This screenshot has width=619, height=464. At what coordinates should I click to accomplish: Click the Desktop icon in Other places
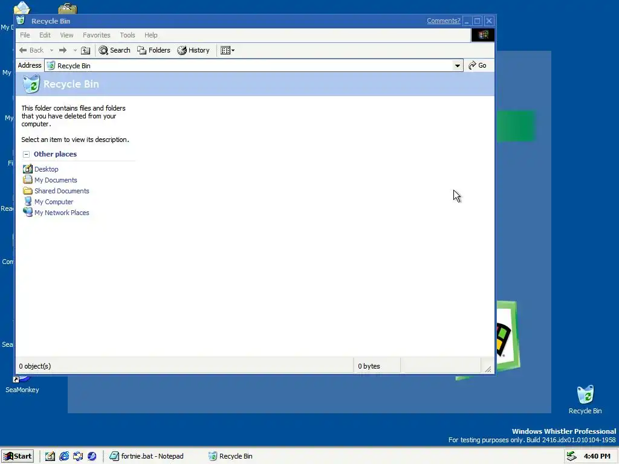(x=28, y=169)
